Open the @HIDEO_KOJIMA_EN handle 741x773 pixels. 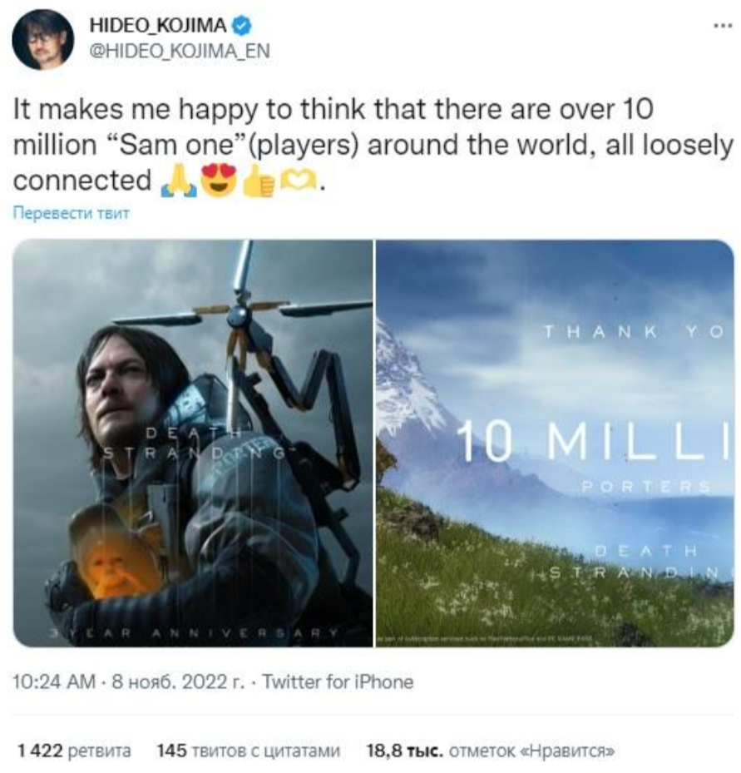pyautogui.click(x=180, y=52)
